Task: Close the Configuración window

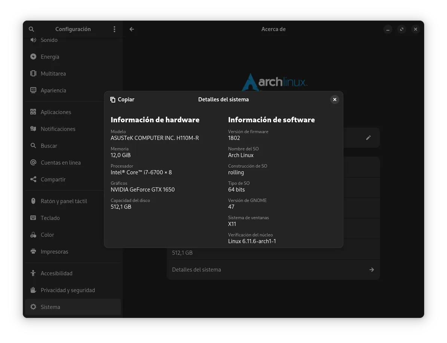Action: click(415, 29)
